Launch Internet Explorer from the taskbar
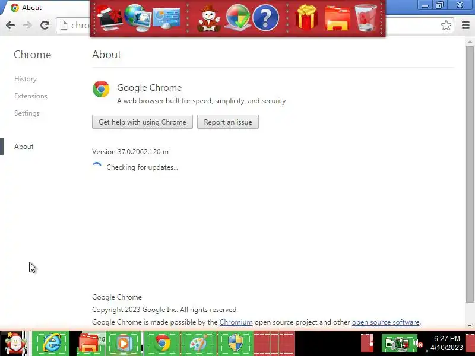The height and width of the screenshot is (356, 475). pos(51,344)
